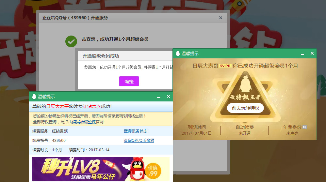Click the SVIP8 badge next to username
The width and height of the screenshot is (326, 182).
225,66
